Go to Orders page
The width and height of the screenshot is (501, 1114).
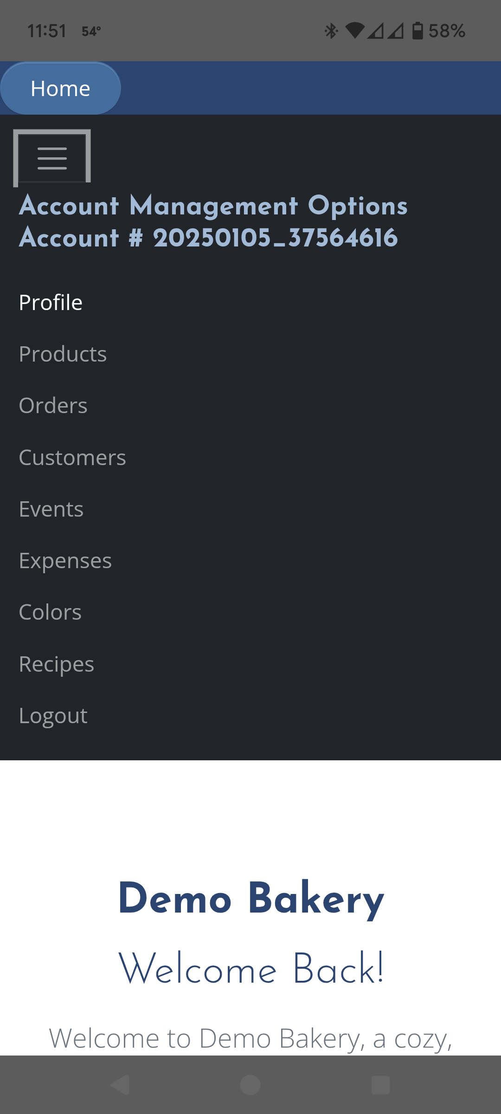click(53, 406)
